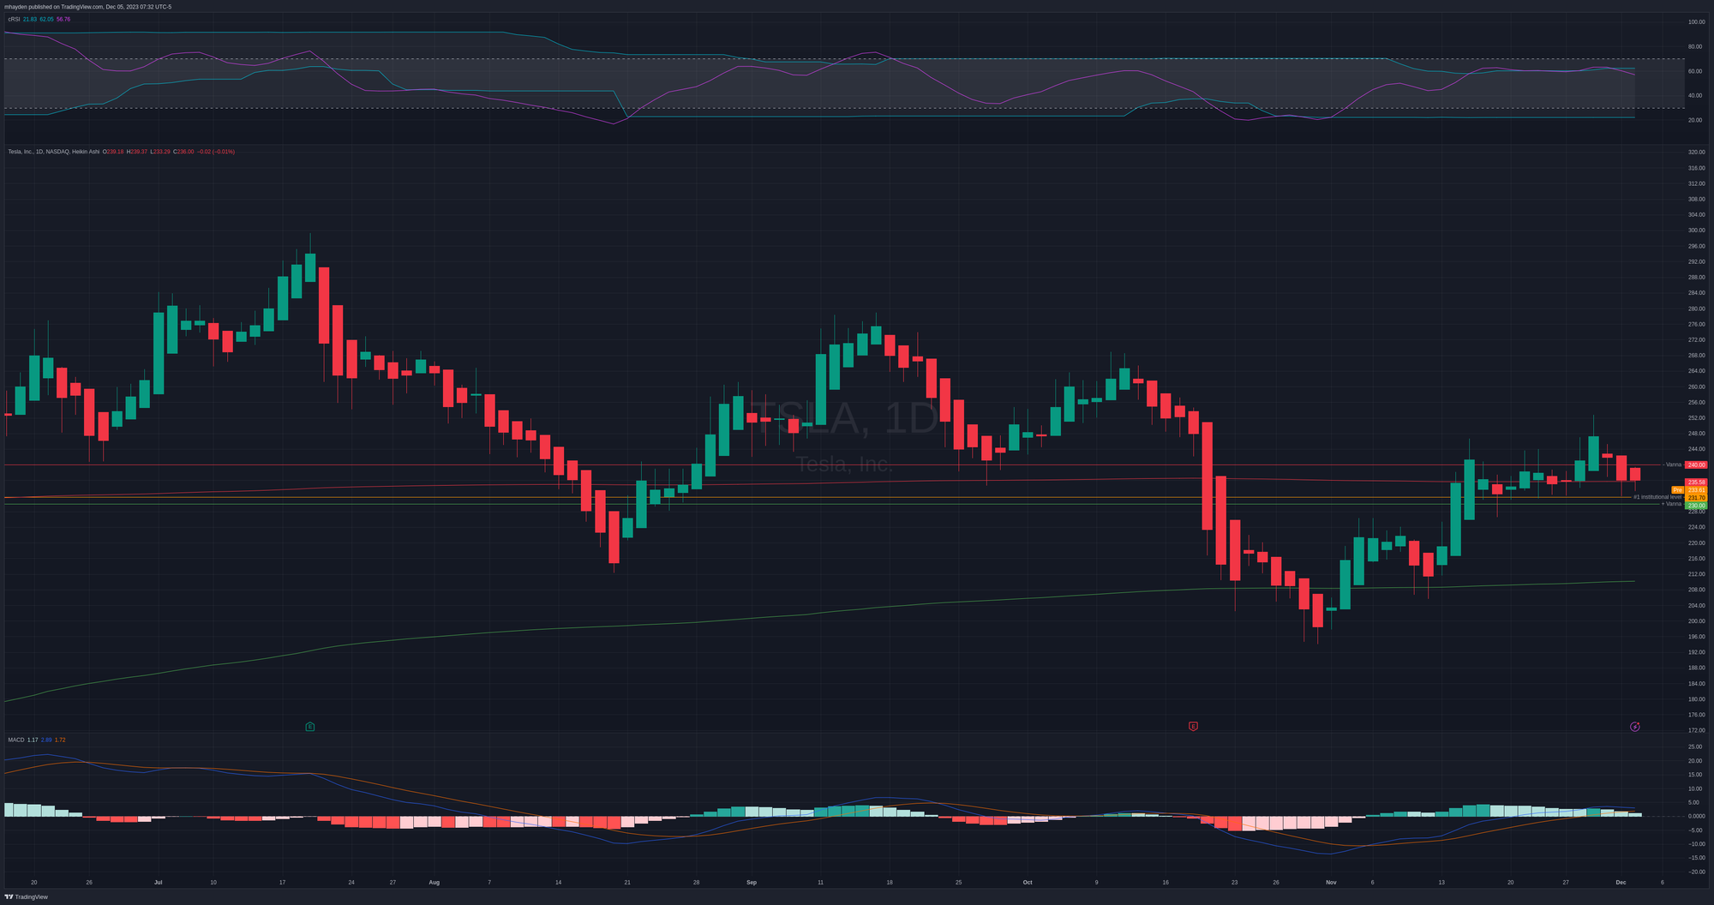This screenshot has width=1714, height=905.
Task: Click the 0.0000 zero level on MACD scale
Action: point(1696,817)
